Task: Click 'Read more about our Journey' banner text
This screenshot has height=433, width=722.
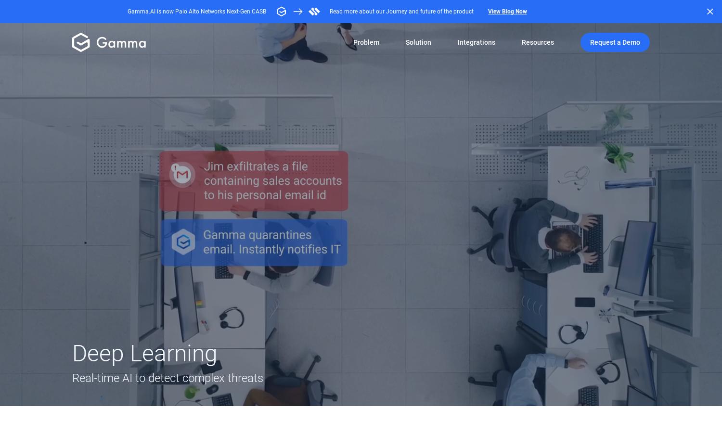Action: tap(401, 12)
